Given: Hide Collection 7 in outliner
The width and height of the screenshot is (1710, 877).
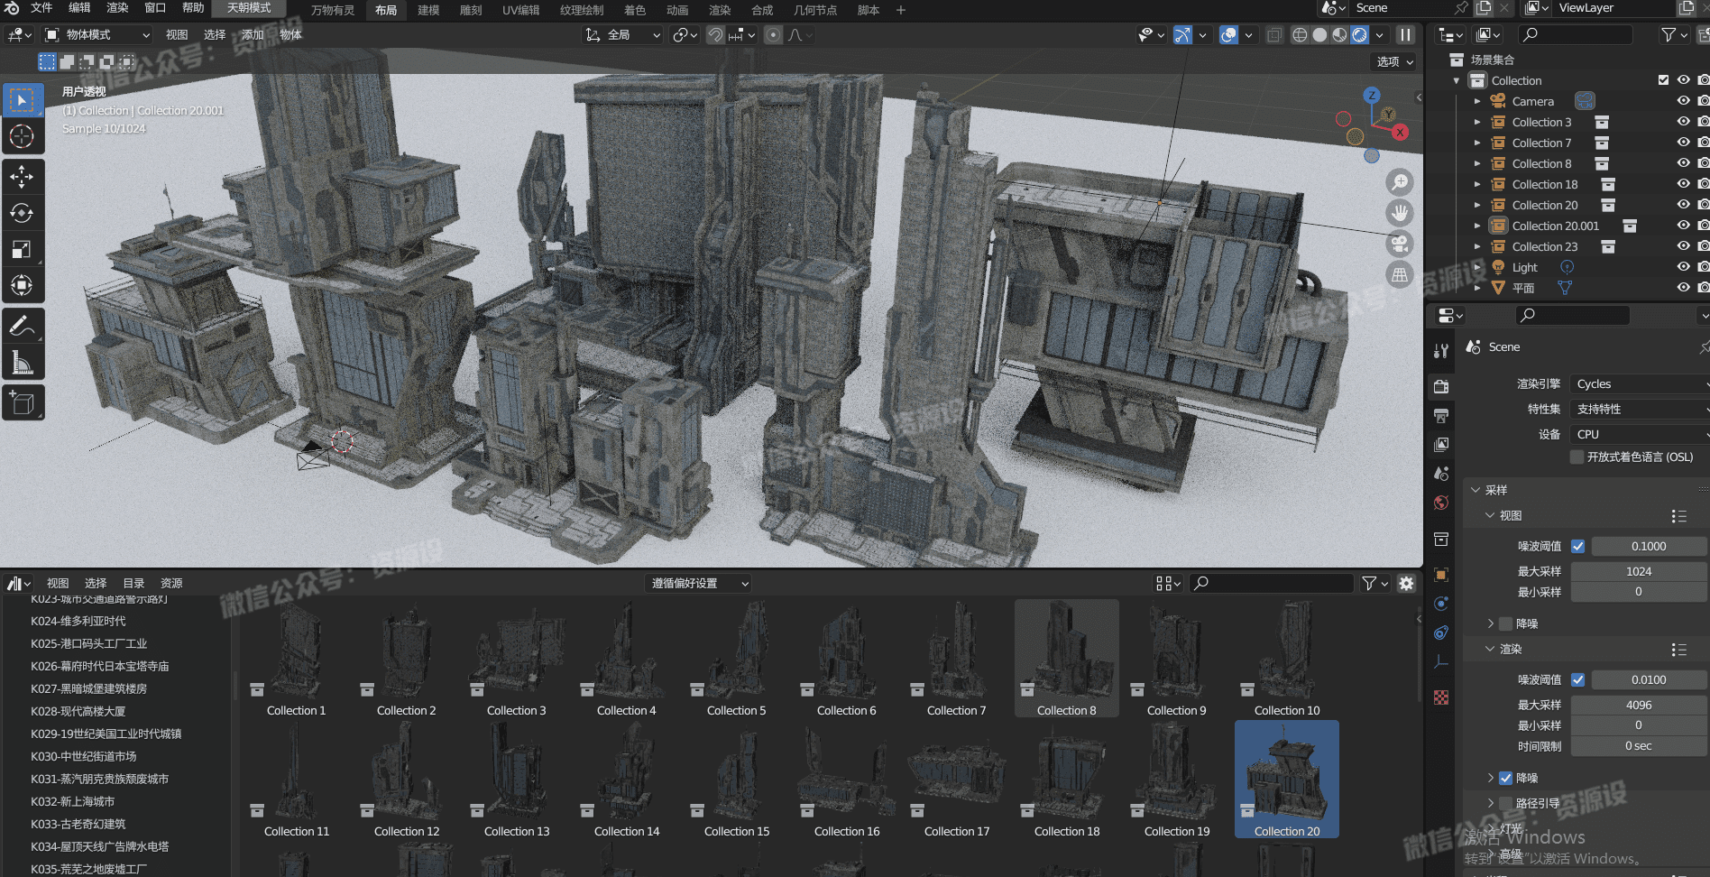Looking at the screenshot, I should click(1683, 143).
